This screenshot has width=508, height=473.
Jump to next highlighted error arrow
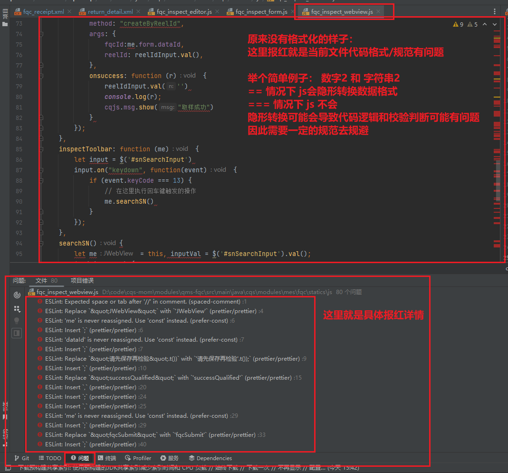tap(495, 24)
